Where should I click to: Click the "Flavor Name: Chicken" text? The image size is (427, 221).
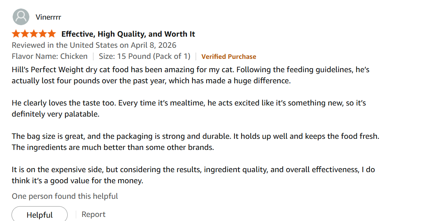coord(49,56)
